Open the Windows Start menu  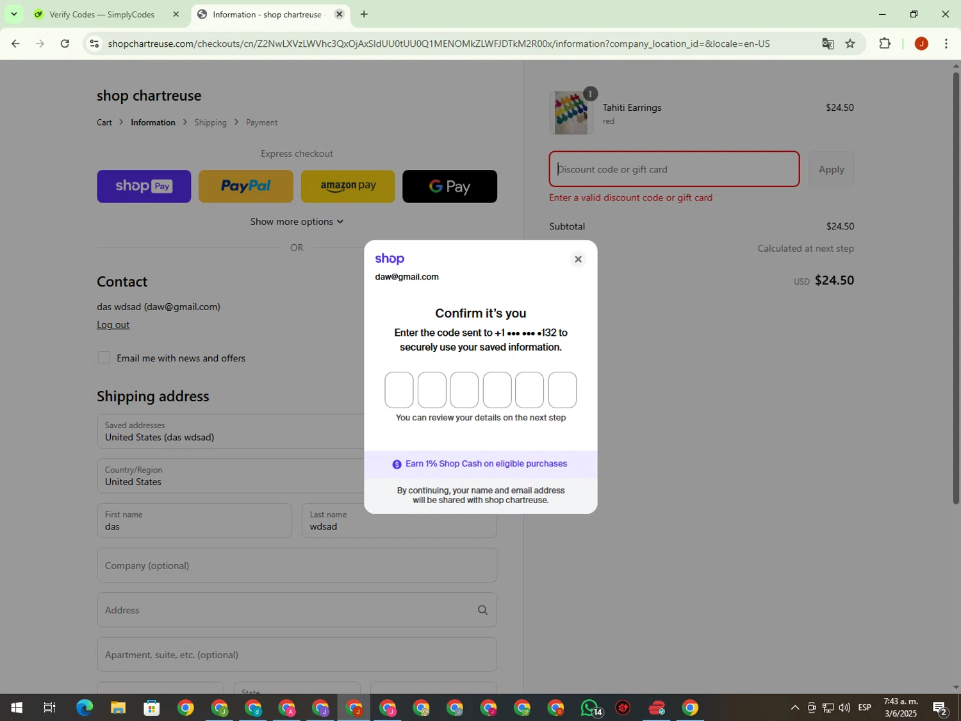click(x=17, y=708)
